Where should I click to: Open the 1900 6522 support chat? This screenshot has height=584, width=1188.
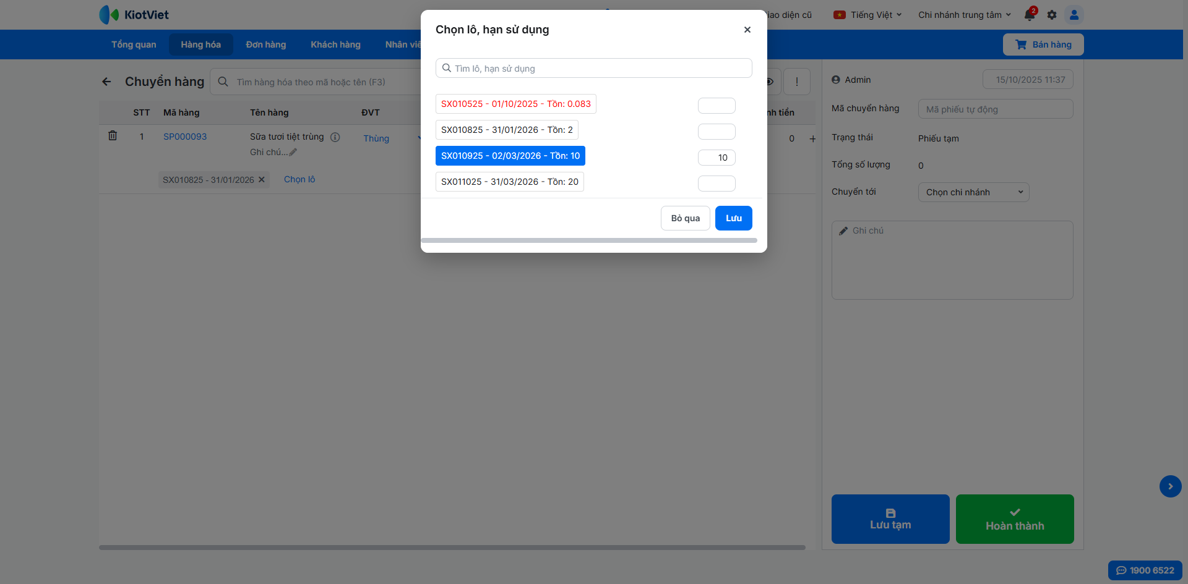pos(1145,570)
